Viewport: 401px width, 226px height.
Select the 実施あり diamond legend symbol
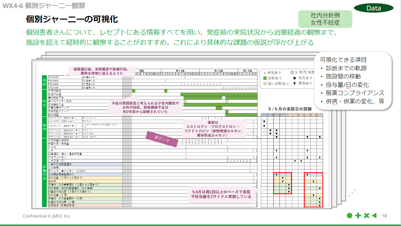[x=294, y=83]
